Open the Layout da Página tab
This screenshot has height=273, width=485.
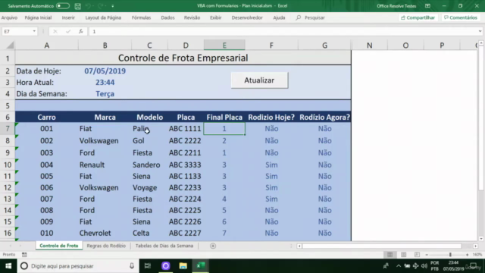pos(103,17)
